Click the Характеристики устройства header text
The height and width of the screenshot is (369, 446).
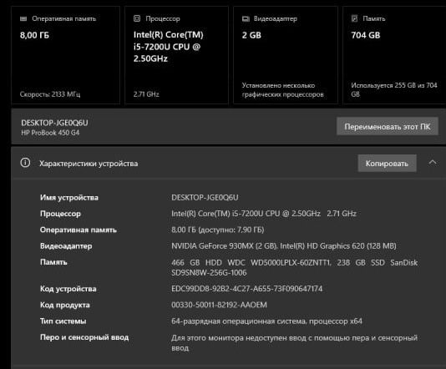pos(89,164)
